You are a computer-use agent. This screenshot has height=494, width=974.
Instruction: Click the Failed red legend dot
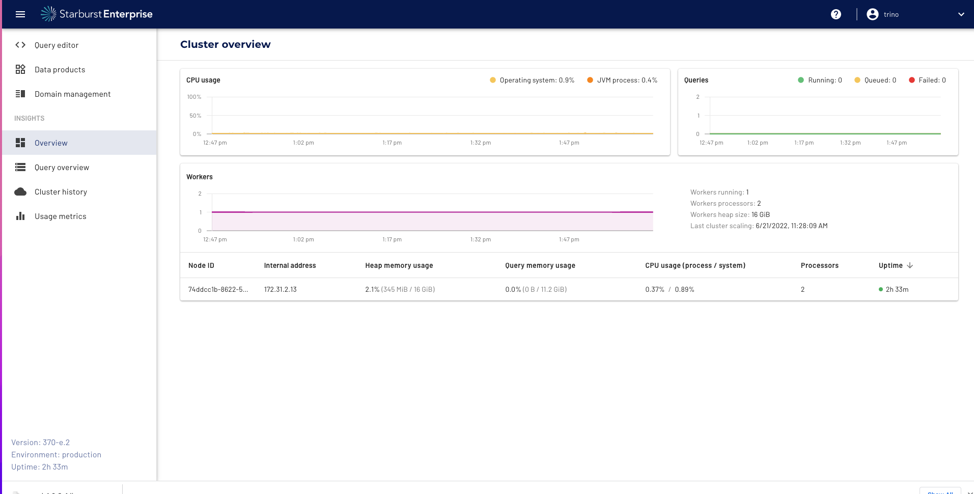[x=912, y=80]
